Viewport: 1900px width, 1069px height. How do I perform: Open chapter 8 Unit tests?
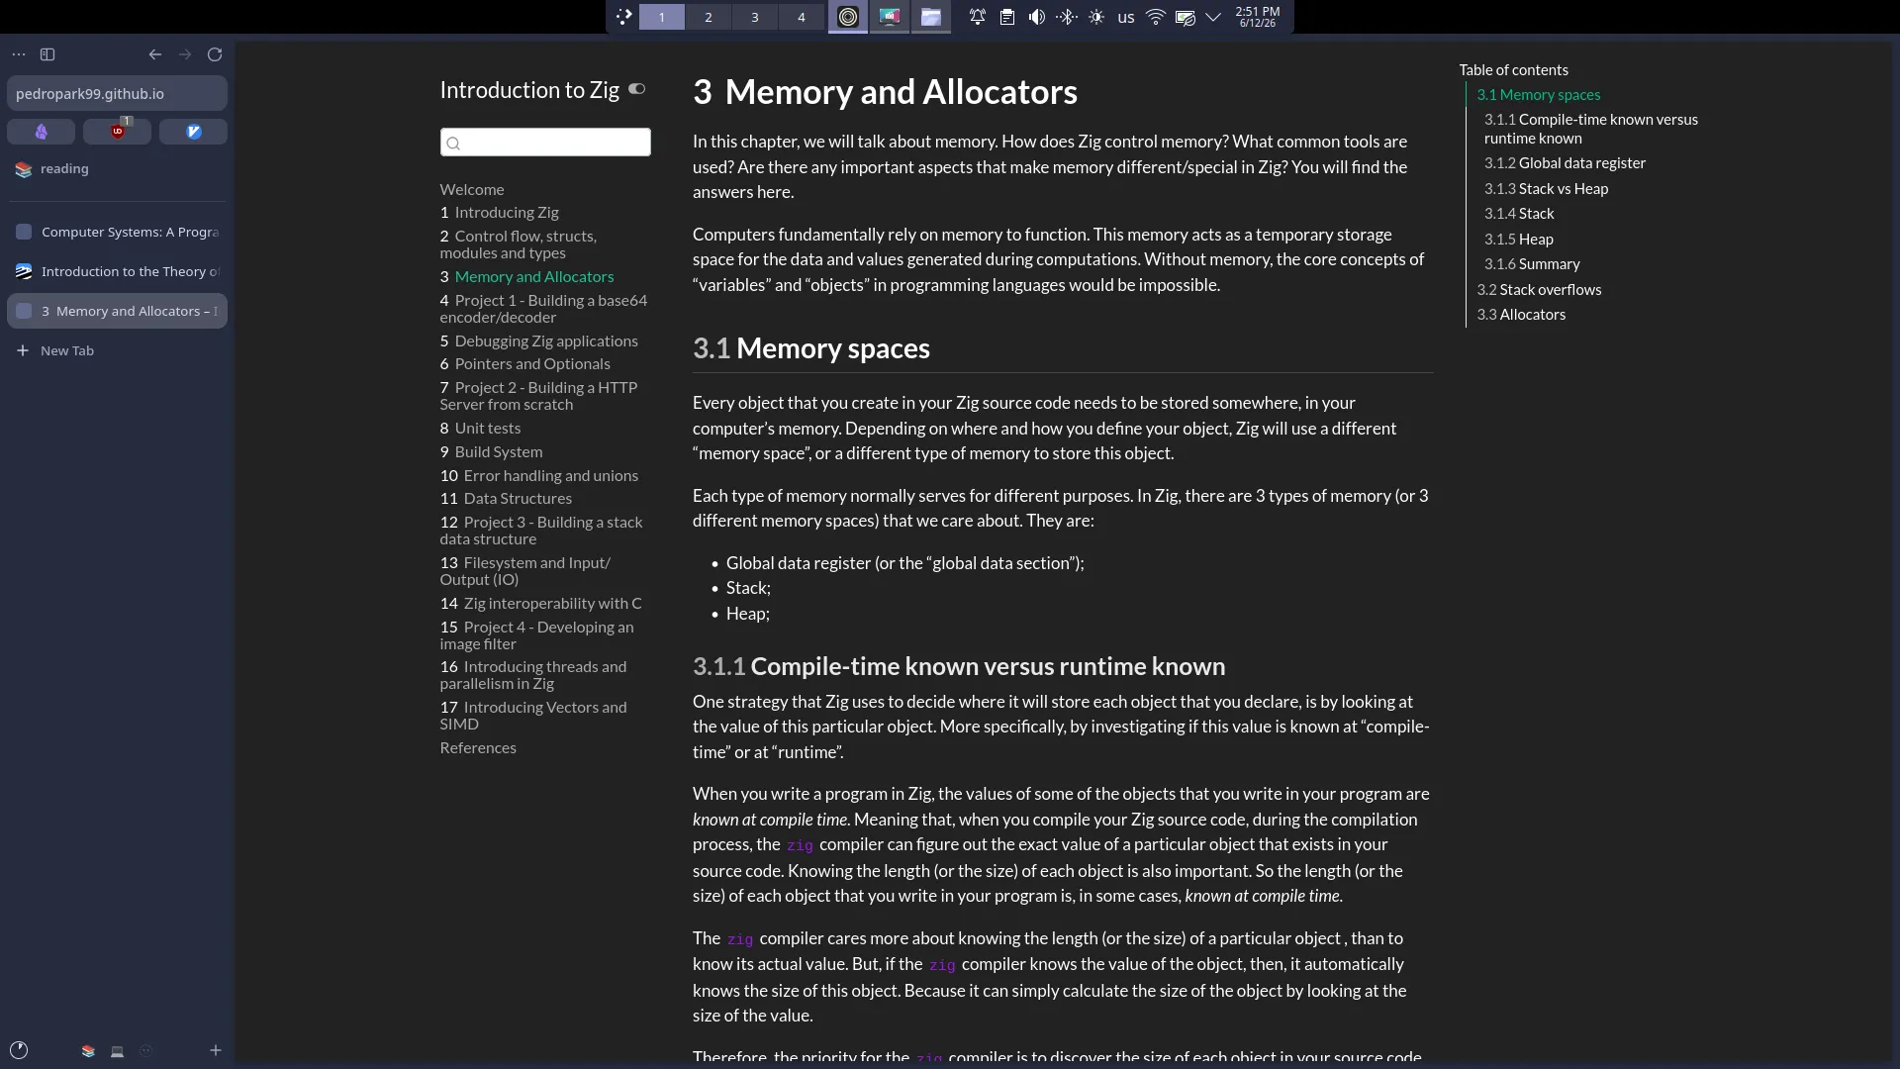[x=480, y=429]
